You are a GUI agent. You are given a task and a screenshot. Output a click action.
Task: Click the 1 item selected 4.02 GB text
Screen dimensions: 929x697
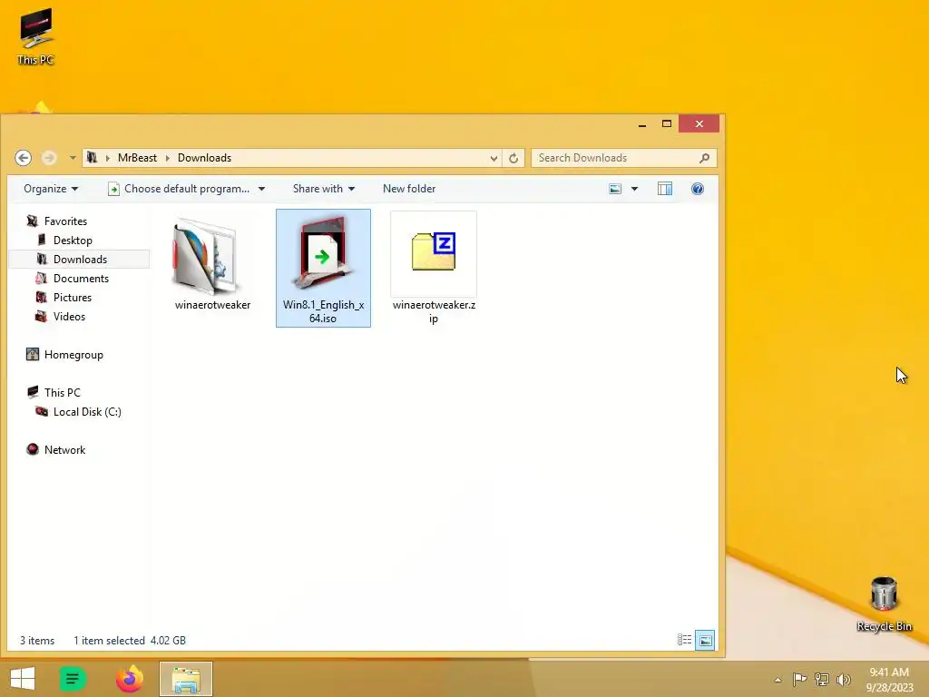130,640
